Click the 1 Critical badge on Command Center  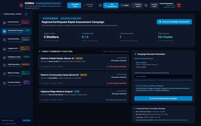[25, 22]
